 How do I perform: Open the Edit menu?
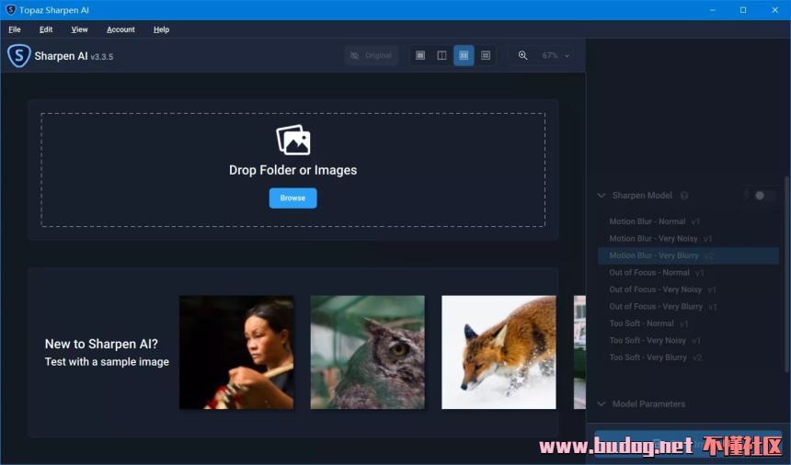click(x=46, y=29)
